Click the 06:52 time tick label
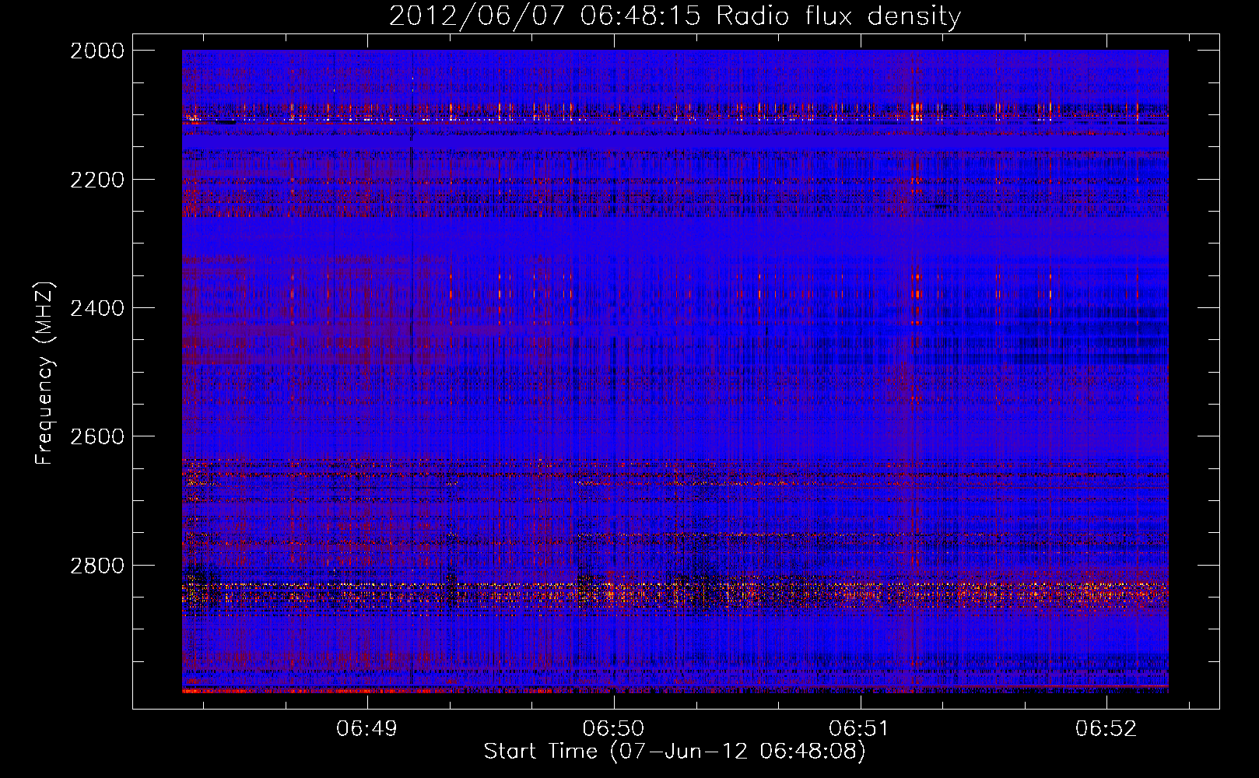This screenshot has height=778, width=1259. coord(1106,728)
